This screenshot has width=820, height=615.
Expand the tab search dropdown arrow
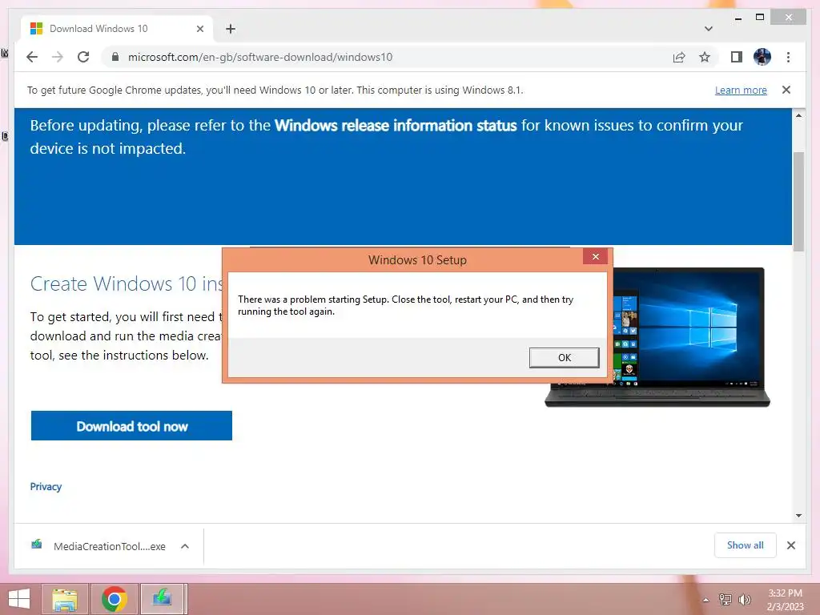709,29
